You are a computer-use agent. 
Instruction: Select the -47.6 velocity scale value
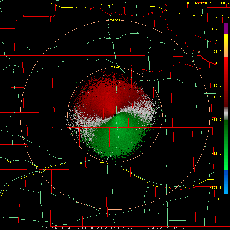pos(216,142)
